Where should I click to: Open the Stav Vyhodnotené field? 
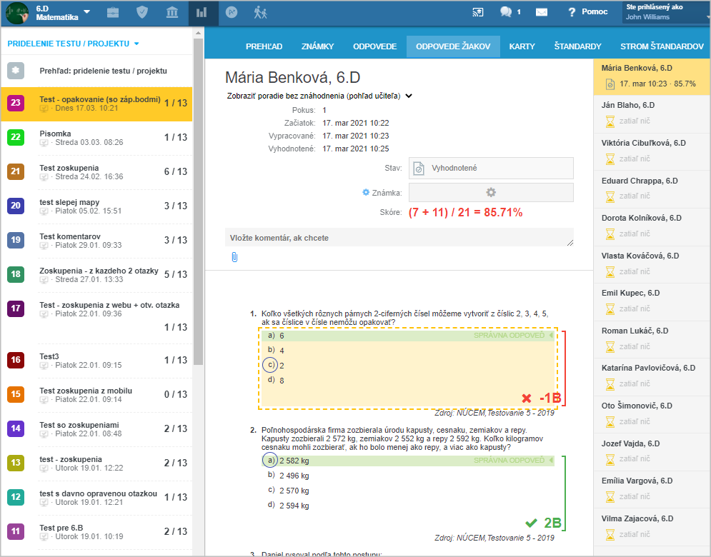click(x=491, y=168)
